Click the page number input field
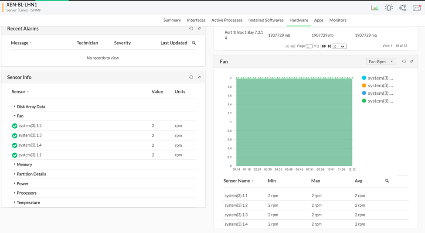Screen dimensions: 425x233 309,46
